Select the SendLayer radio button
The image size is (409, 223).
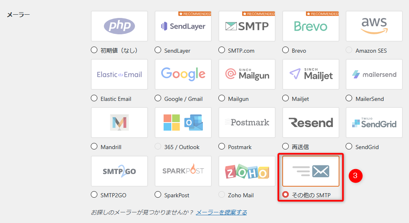(158, 50)
